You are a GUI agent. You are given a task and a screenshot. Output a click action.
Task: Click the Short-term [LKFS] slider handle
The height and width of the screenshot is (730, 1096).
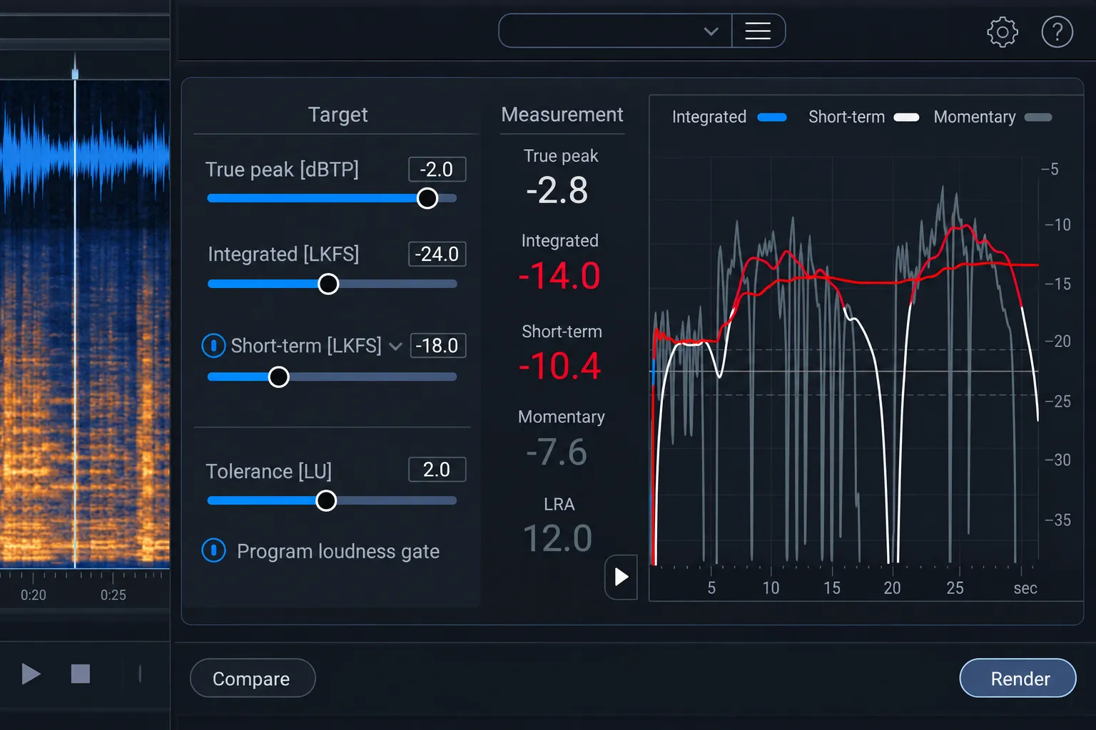coord(279,376)
